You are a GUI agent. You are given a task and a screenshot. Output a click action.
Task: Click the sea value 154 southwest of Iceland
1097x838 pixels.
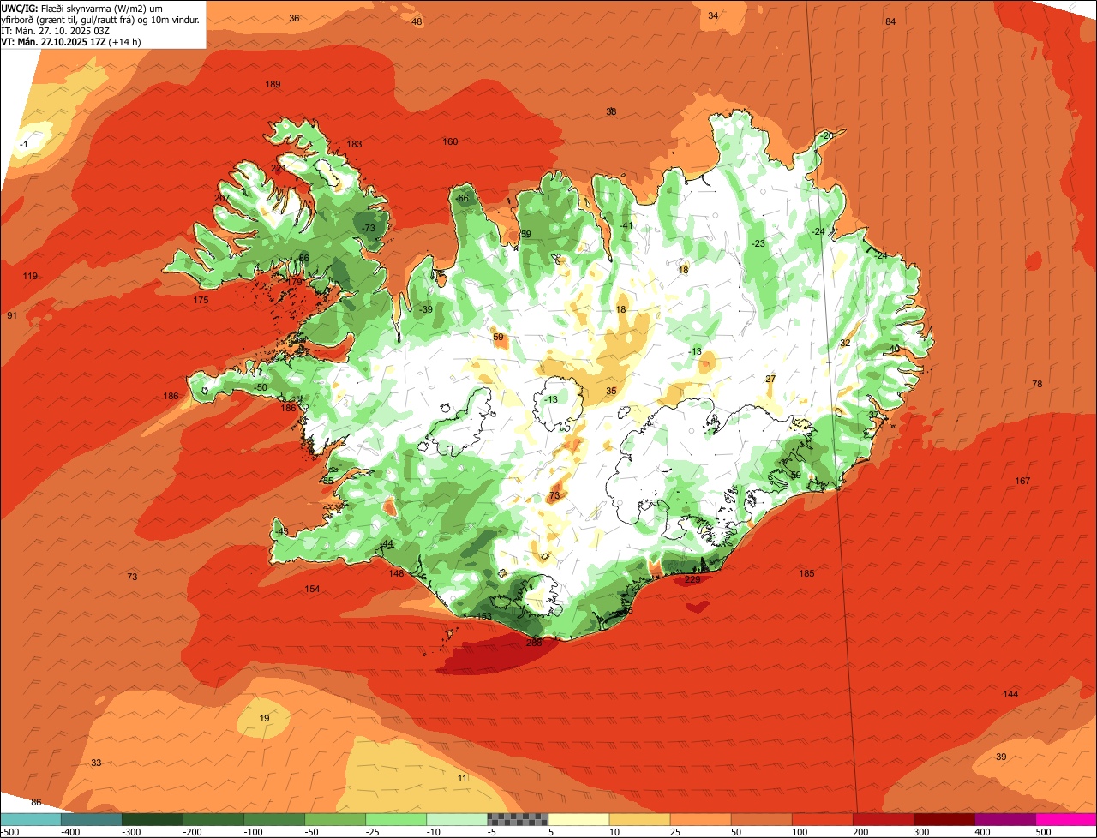(x=312, y=590)
